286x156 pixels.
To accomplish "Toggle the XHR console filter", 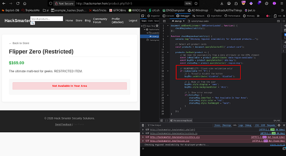I will (263, 125).
